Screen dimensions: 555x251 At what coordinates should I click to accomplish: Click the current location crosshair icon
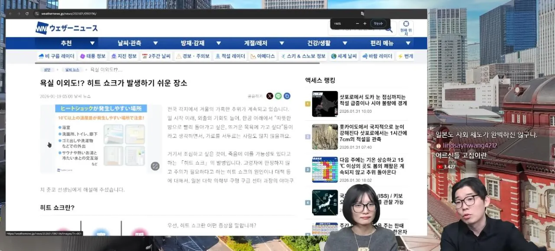coord(406,24)
